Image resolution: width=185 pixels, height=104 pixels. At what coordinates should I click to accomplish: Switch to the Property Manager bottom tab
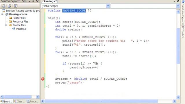coord(33,101)
